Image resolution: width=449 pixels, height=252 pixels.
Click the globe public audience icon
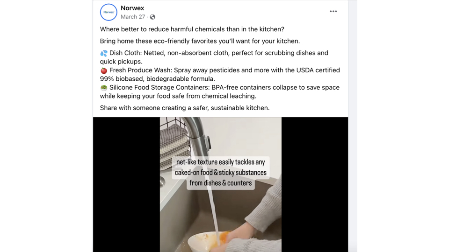pos(152,17)
